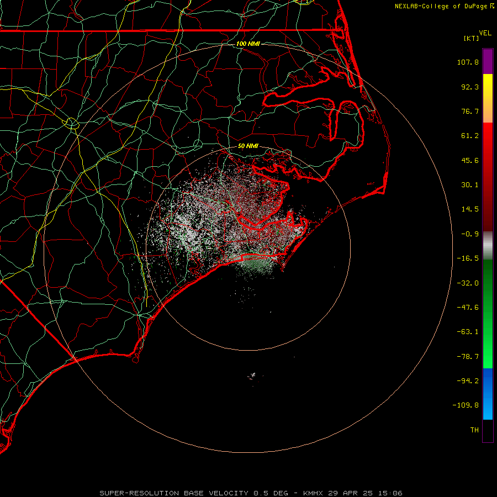Click the 61.2 legend value
The height and width of the screenshot is (497, 497).
point(470,136)
